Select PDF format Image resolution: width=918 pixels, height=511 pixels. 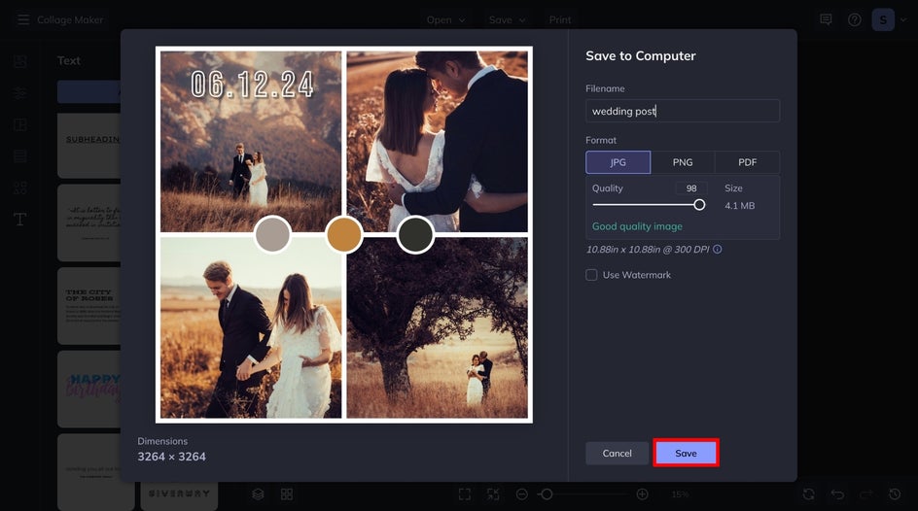(x=748, y=162)
